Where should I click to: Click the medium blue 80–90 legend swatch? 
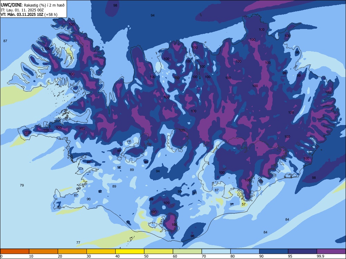245,251
